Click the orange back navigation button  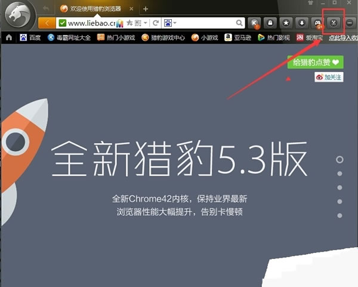(47, 23)
